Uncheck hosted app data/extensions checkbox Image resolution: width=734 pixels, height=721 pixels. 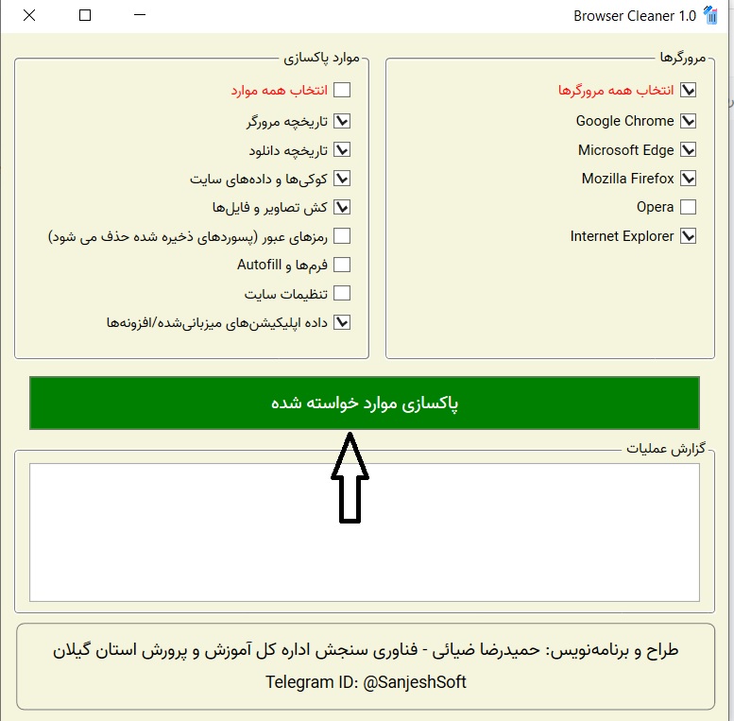pos(342,322)
